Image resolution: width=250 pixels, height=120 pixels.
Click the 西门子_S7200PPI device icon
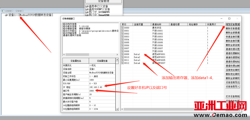coord(87,12)
